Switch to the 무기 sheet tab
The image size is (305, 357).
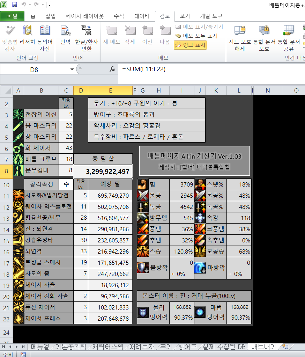pyautogui.click(x=166, y=347)
